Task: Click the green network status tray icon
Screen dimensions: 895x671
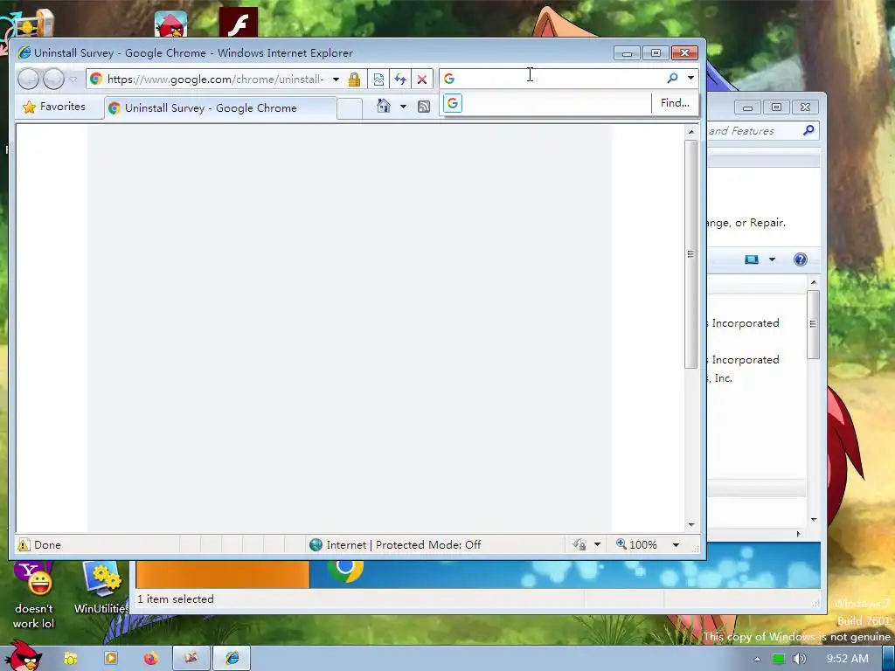Action: tap(779, 659)
